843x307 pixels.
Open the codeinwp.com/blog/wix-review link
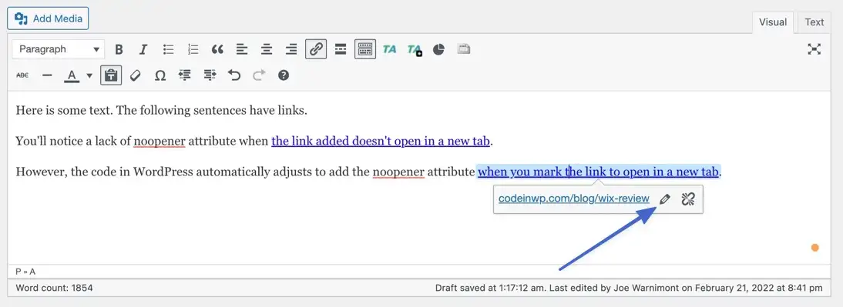click(x=573, y=199)
